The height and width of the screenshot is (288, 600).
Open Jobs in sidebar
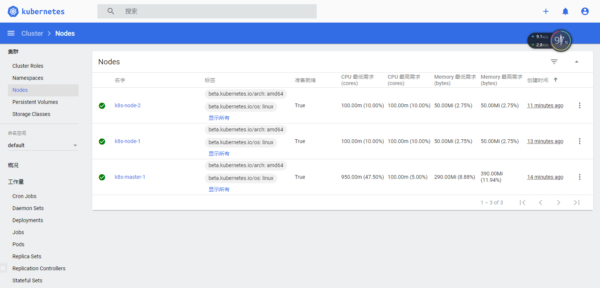pos(18,232)
